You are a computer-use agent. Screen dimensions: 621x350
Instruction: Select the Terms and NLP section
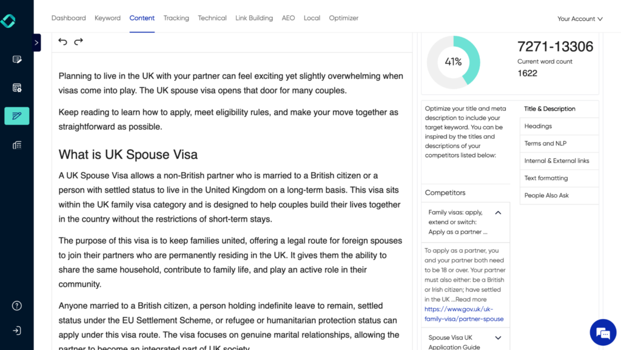click(x=559, y=143)
